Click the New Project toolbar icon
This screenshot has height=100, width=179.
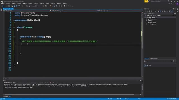point(9,6)
